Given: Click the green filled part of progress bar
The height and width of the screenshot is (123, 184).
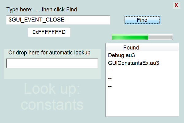Looking at the screenshot, I should point(130,37).
